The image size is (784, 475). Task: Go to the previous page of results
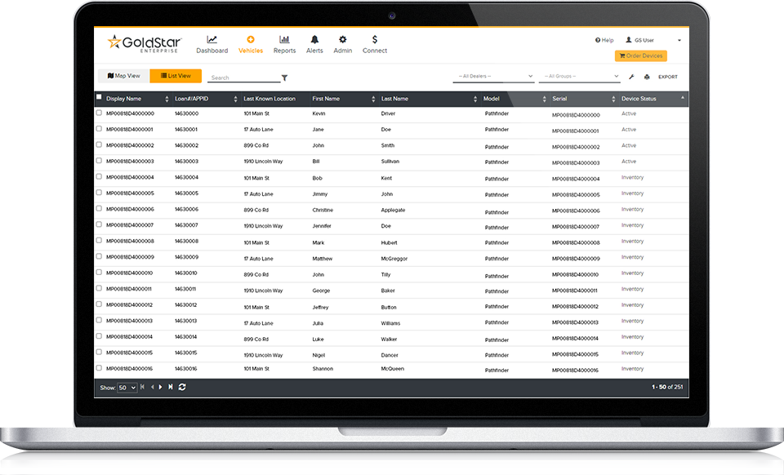[153, 387]
